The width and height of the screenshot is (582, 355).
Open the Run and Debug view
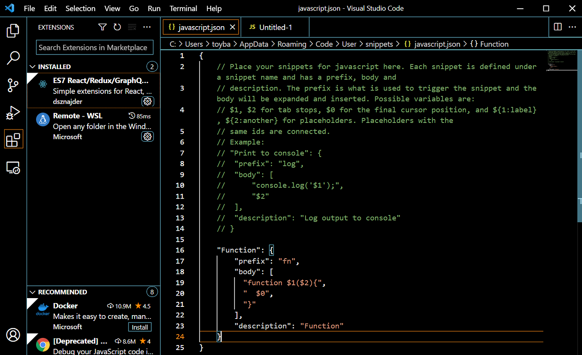click(x=13, y=113)
